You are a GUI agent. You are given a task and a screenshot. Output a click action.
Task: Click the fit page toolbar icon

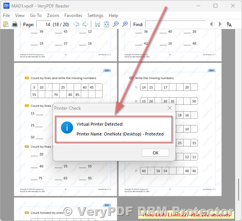point(106,24)
